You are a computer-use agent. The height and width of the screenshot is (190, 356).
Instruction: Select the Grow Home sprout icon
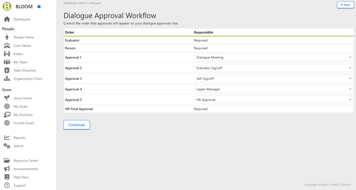click(x=7, y=98)
